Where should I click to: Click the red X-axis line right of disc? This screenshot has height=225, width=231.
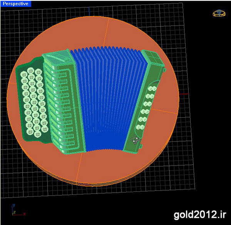pos(185,94)
